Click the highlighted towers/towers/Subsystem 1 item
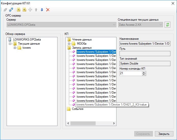 pyautogui.click(x=96, y=52)
